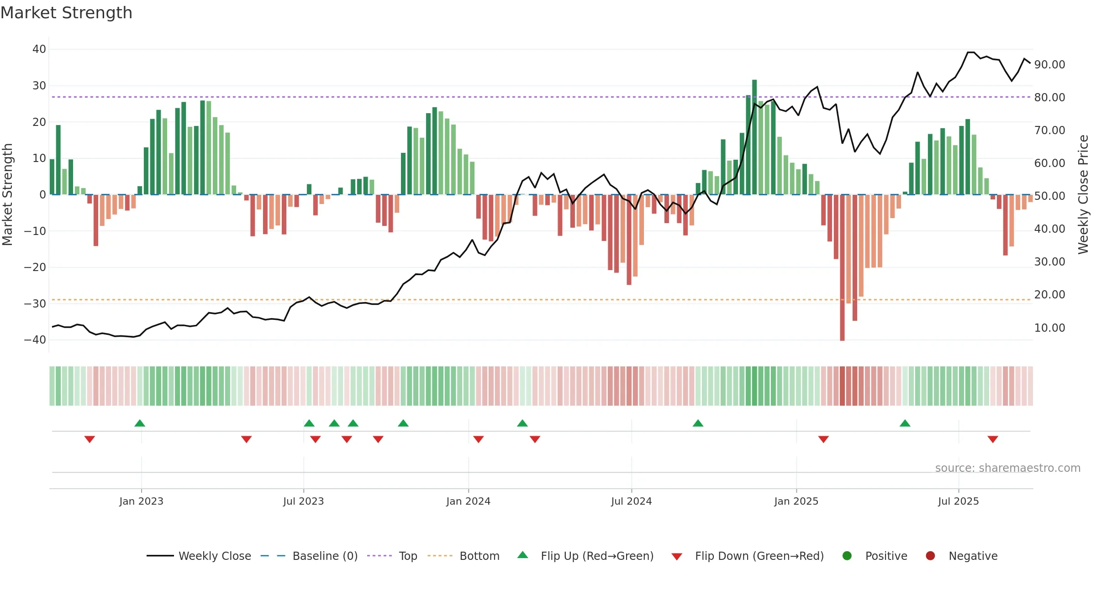Click the last red flip down marker after Jul 2025
This screenshot has width=1096, height=616.
tap(993, 439)
